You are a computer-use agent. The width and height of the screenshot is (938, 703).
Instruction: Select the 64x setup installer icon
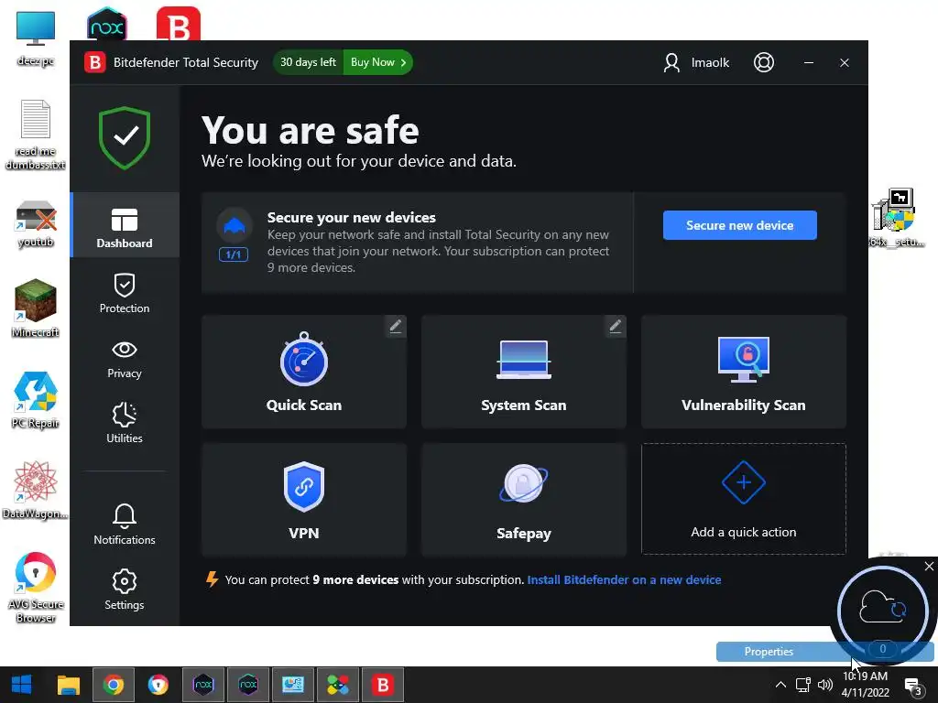click(x=896, y=218)
